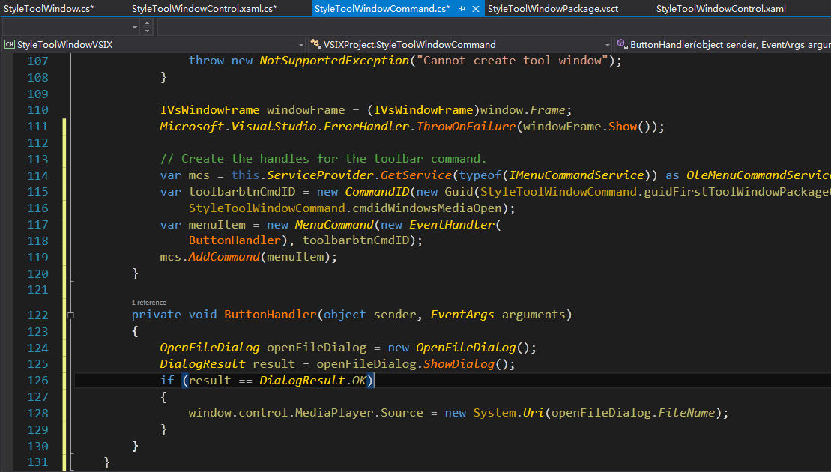Open the small toolbar combo box arrow
831x472 pixels.
[x=134, y=27]
